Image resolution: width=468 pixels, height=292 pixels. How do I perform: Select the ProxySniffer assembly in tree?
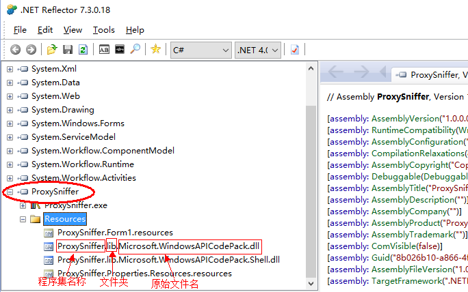tap(55, 192)
